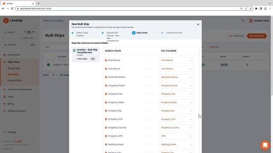Click the Add Funds button
This screenshot has height=153, width=273.
pyautogui.click(x=27, y=38)
